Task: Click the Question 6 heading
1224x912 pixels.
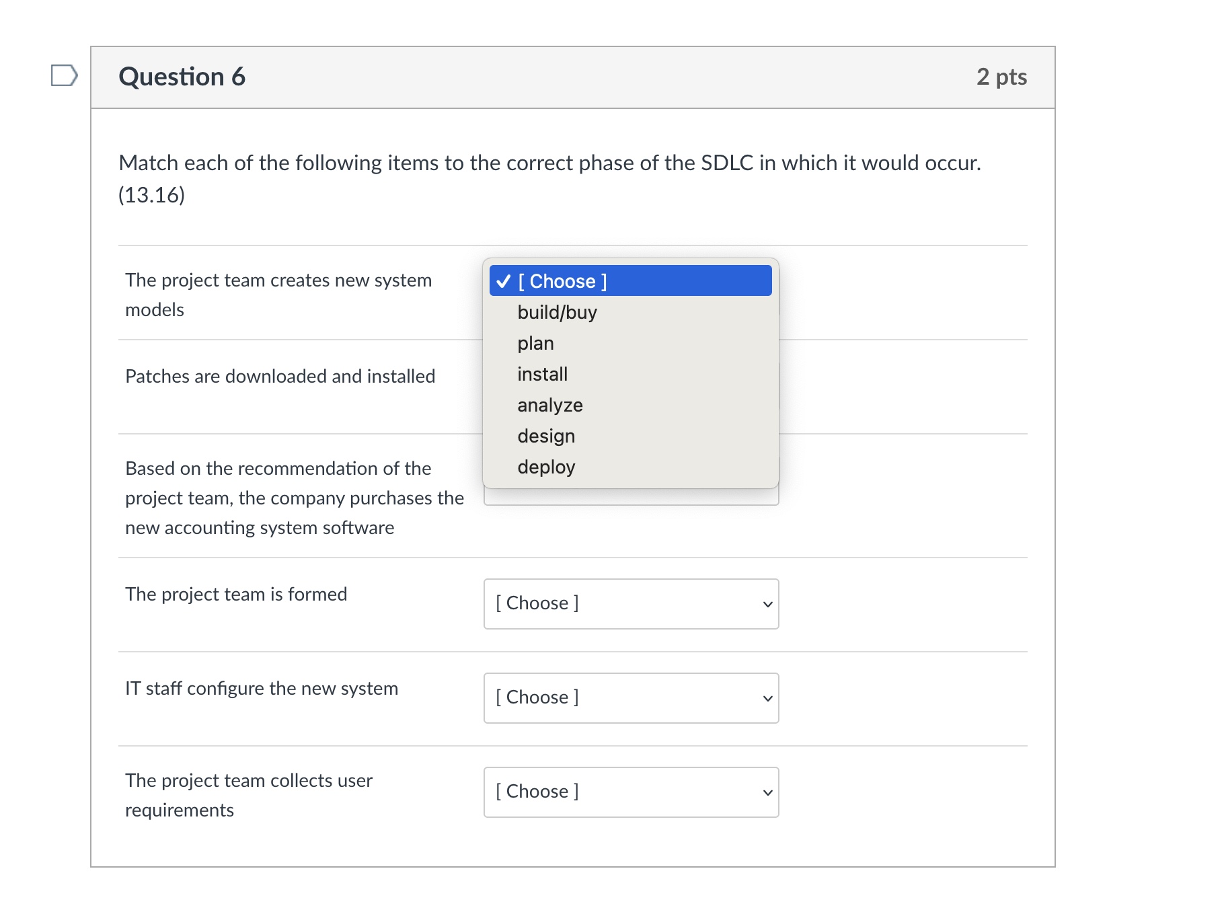Action: pos(182,77)
